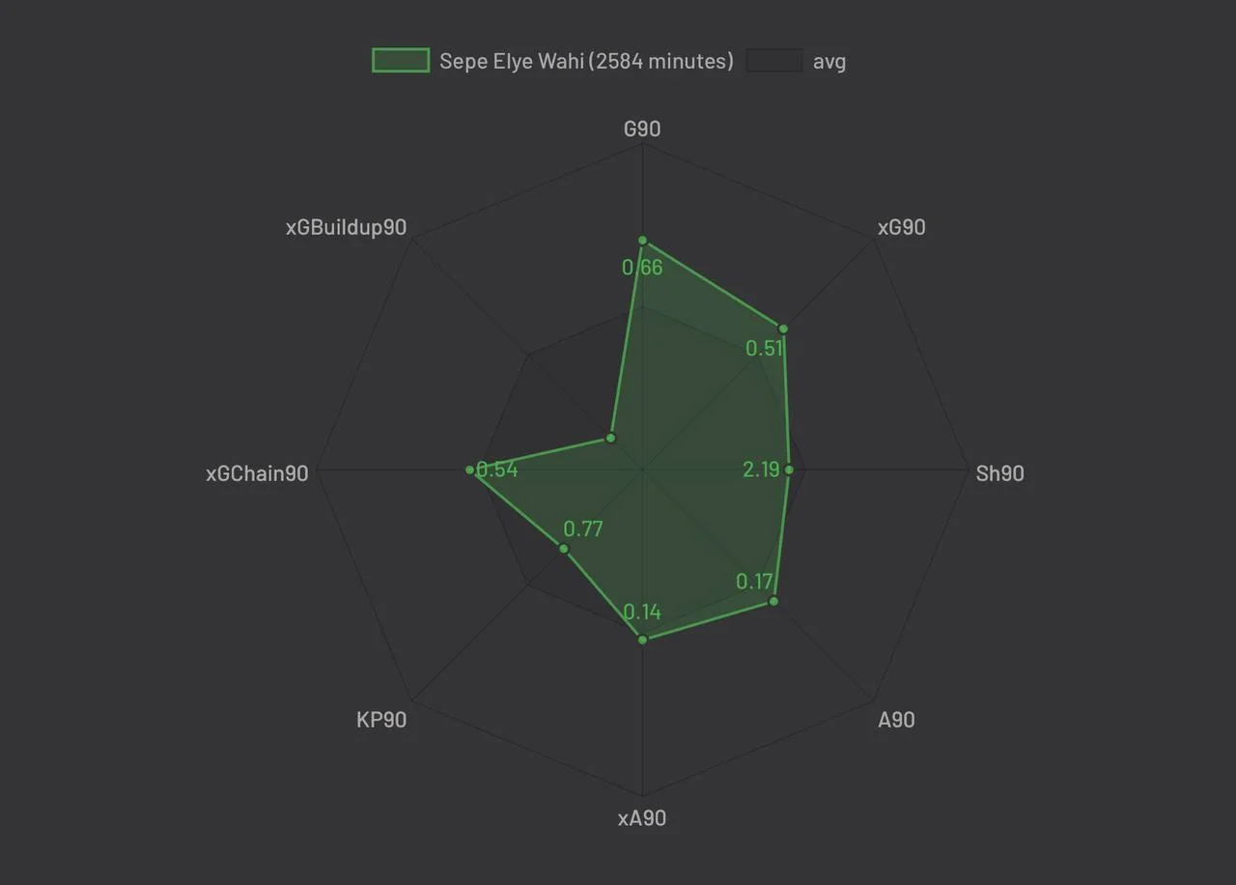Select the xG90 data point on the radar
The image size is (1236, 885).
[783, 328]
